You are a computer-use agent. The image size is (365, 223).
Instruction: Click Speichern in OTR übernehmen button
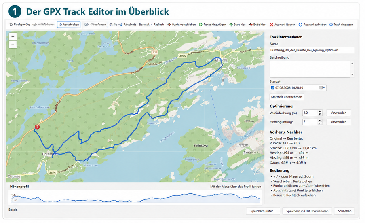click(307, 211)
